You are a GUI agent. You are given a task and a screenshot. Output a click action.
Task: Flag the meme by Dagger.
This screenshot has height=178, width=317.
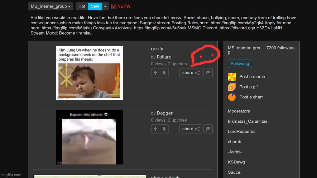tap(208, 129)
